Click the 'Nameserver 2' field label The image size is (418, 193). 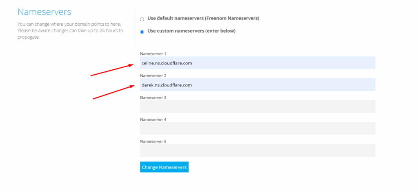point(153,76)
